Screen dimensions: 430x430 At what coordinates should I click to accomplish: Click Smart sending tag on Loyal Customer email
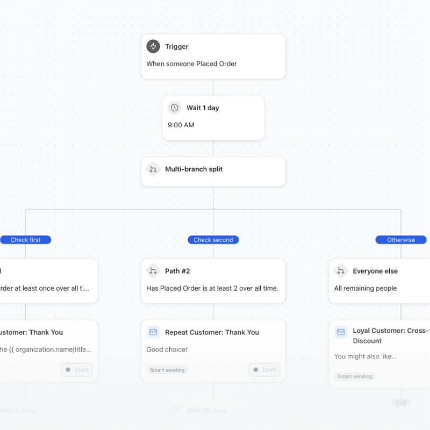click(x=355, y=376)
